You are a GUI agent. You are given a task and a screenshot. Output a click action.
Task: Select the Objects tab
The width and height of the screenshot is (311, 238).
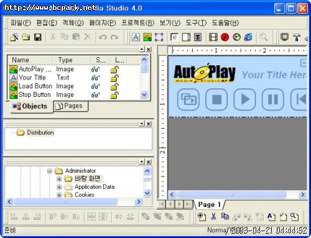[31, 106]
